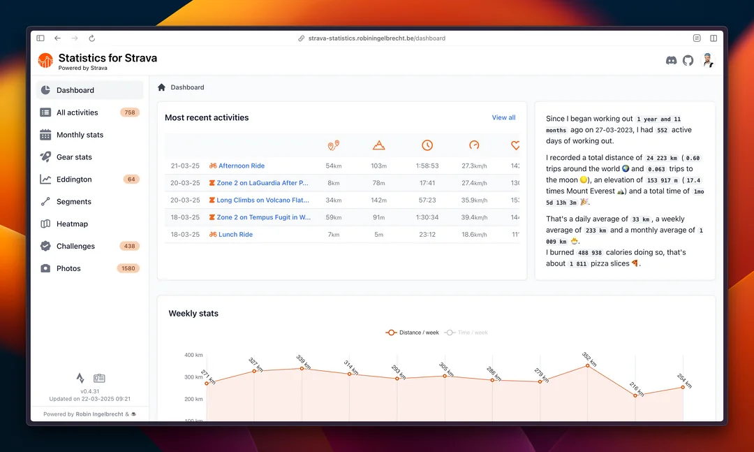The width and height of the screenshot is (754, 452).
Task: Click the browser address bar URL
Action: (x=376, y=38)
